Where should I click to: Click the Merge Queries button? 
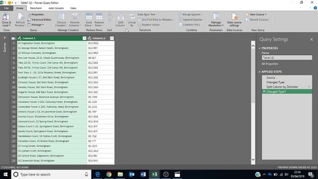point(190,14)
